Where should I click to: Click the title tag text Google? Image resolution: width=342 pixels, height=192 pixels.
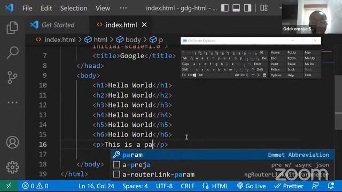pyautogui.click(x=132, y=56)
